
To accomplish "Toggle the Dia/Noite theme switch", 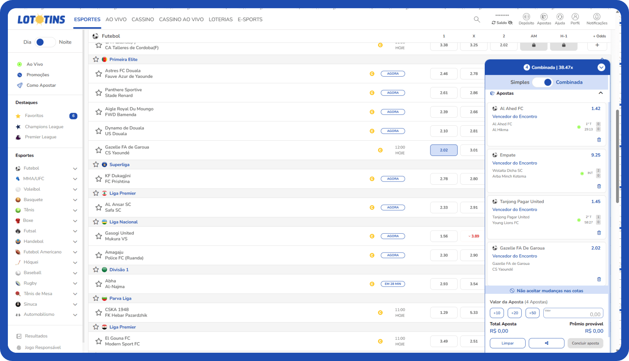I will 45,42.
